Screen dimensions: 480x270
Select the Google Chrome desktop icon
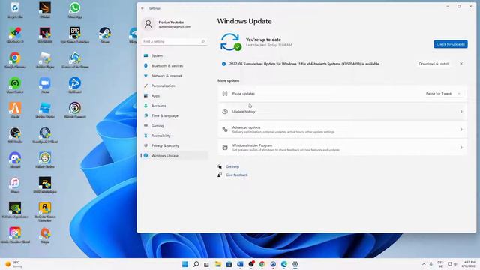[x=15, y=60]
